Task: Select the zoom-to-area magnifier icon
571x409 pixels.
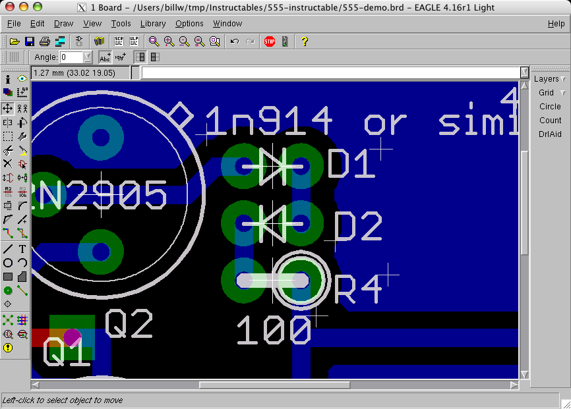Action: pyautogui.click(x=215, y=41)
